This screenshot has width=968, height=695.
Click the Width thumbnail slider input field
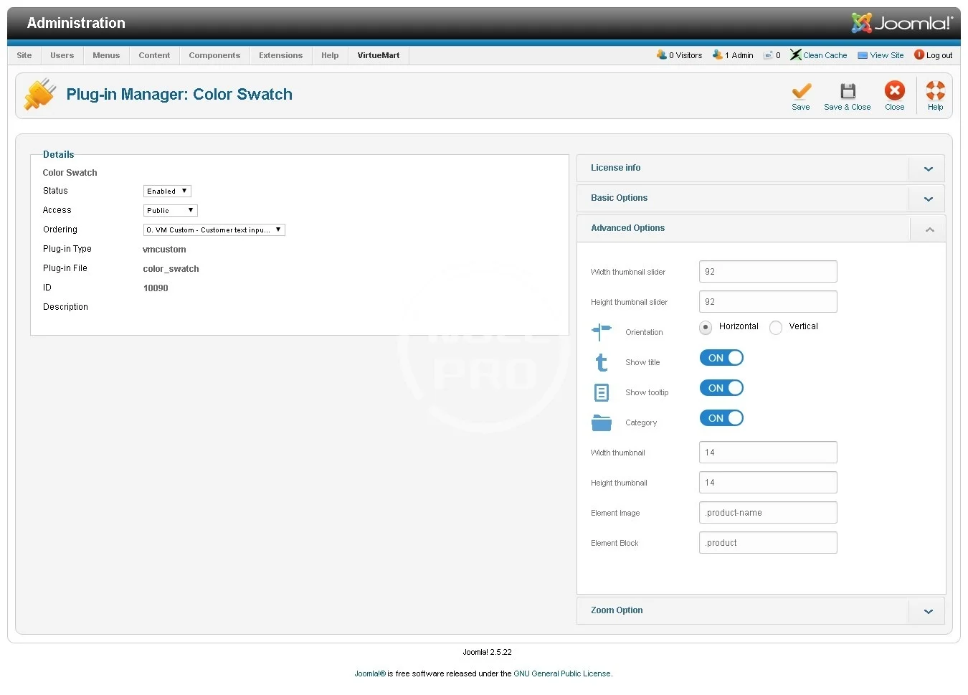click(x=767, y=272)
